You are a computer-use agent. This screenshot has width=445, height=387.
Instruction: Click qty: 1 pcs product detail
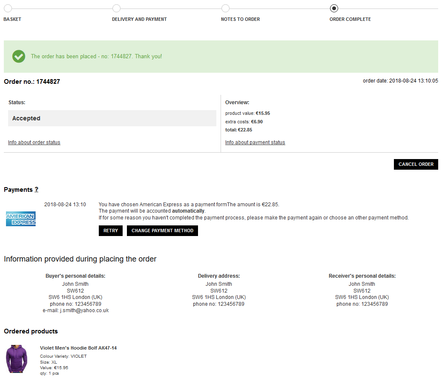coord(49,373)
